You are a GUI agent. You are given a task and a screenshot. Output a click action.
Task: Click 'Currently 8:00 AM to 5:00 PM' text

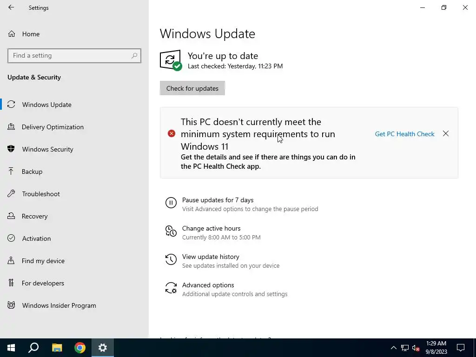coord(221,238)
